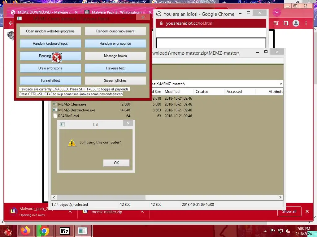Click browser back arrow
317x237 pixels.
pyautogui.click(x=11, y=23)
